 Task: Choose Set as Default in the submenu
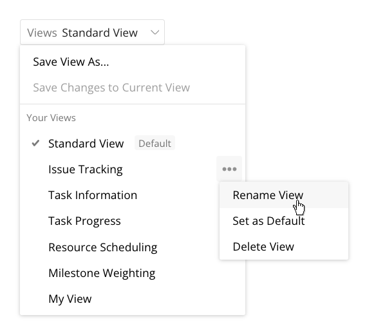[x=284, y=221]
